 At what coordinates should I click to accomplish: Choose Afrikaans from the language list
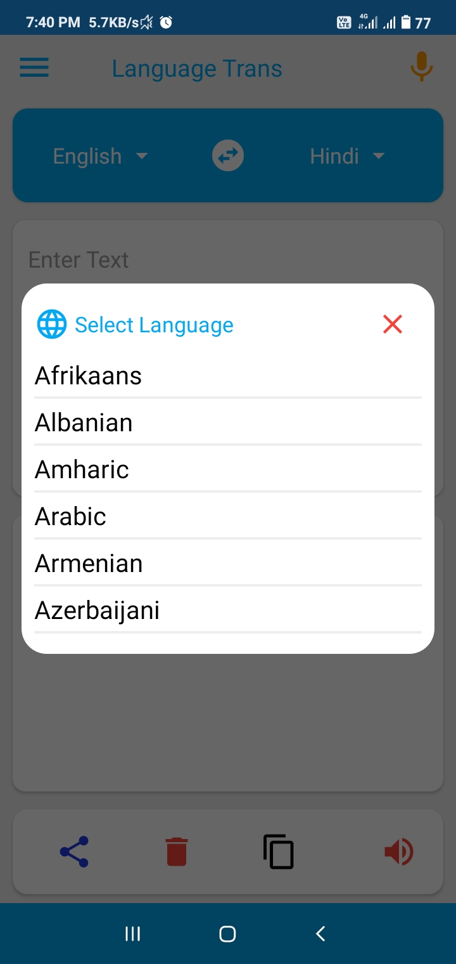228,375
